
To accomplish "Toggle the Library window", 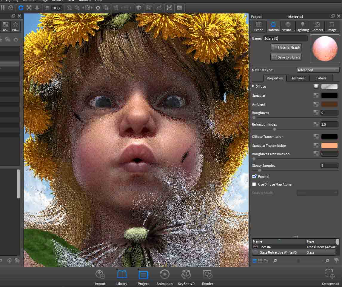I will pyautogui.click(x=121, y=277).
